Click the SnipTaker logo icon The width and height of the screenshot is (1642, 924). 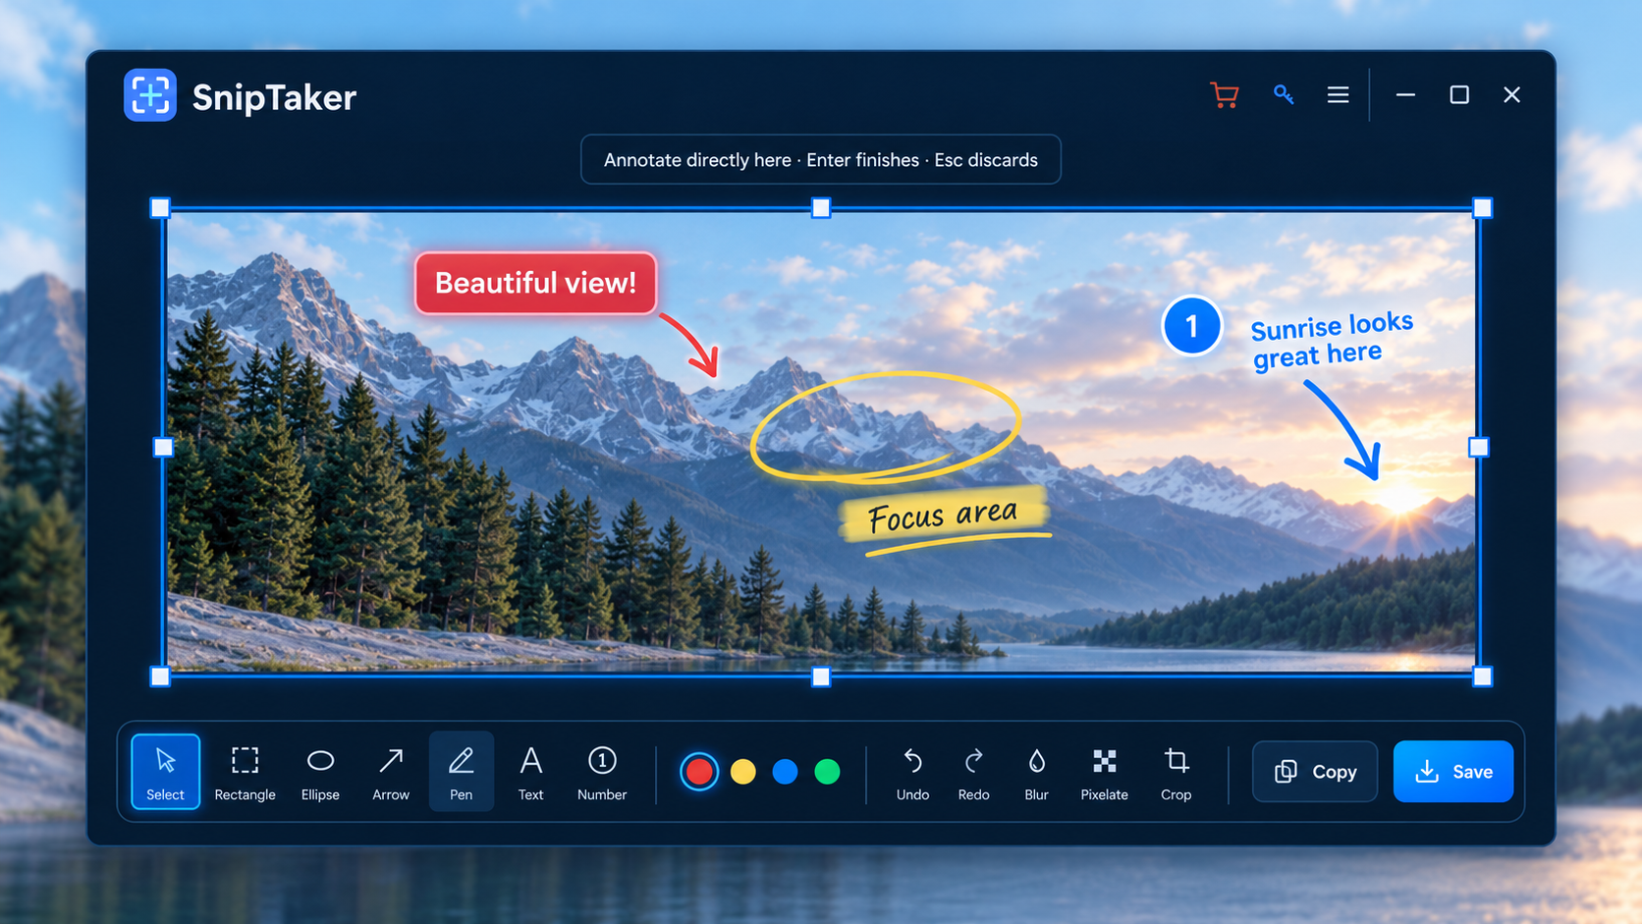pyautogui.click(x=150, y=95)
